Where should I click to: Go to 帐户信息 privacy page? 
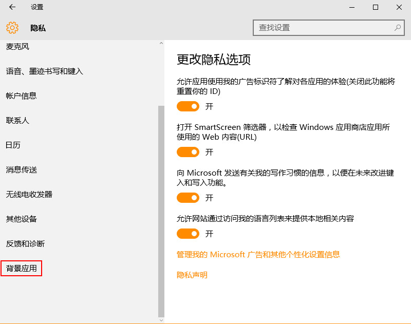[21, 96]
